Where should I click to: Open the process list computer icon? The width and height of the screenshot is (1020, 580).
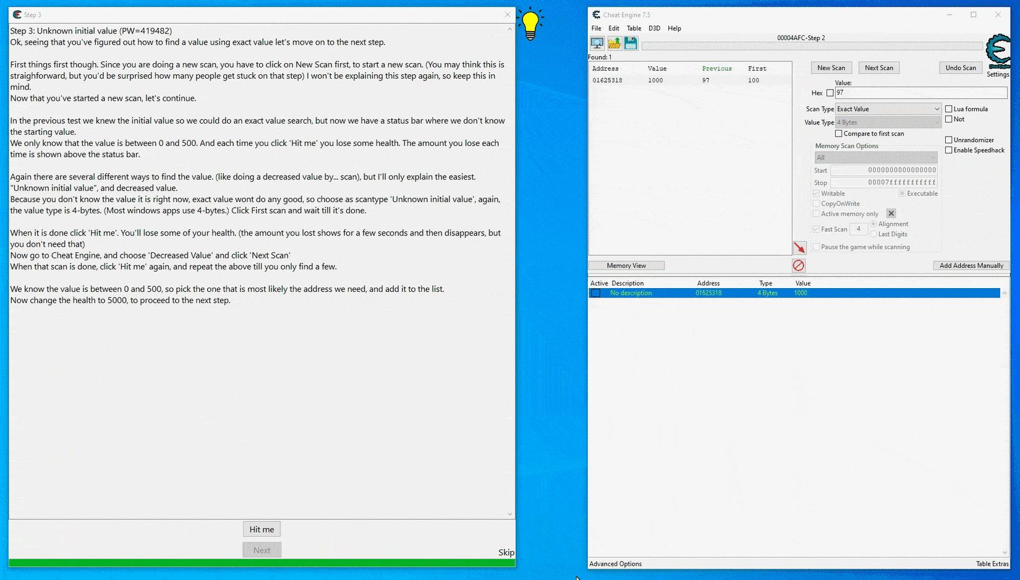point(597,43)
